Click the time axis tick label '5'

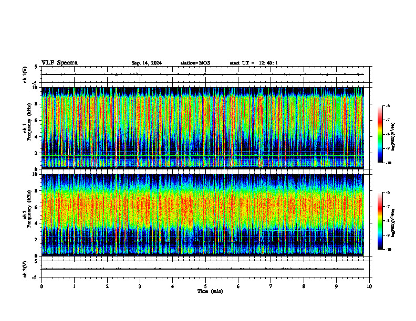(205, 286)
